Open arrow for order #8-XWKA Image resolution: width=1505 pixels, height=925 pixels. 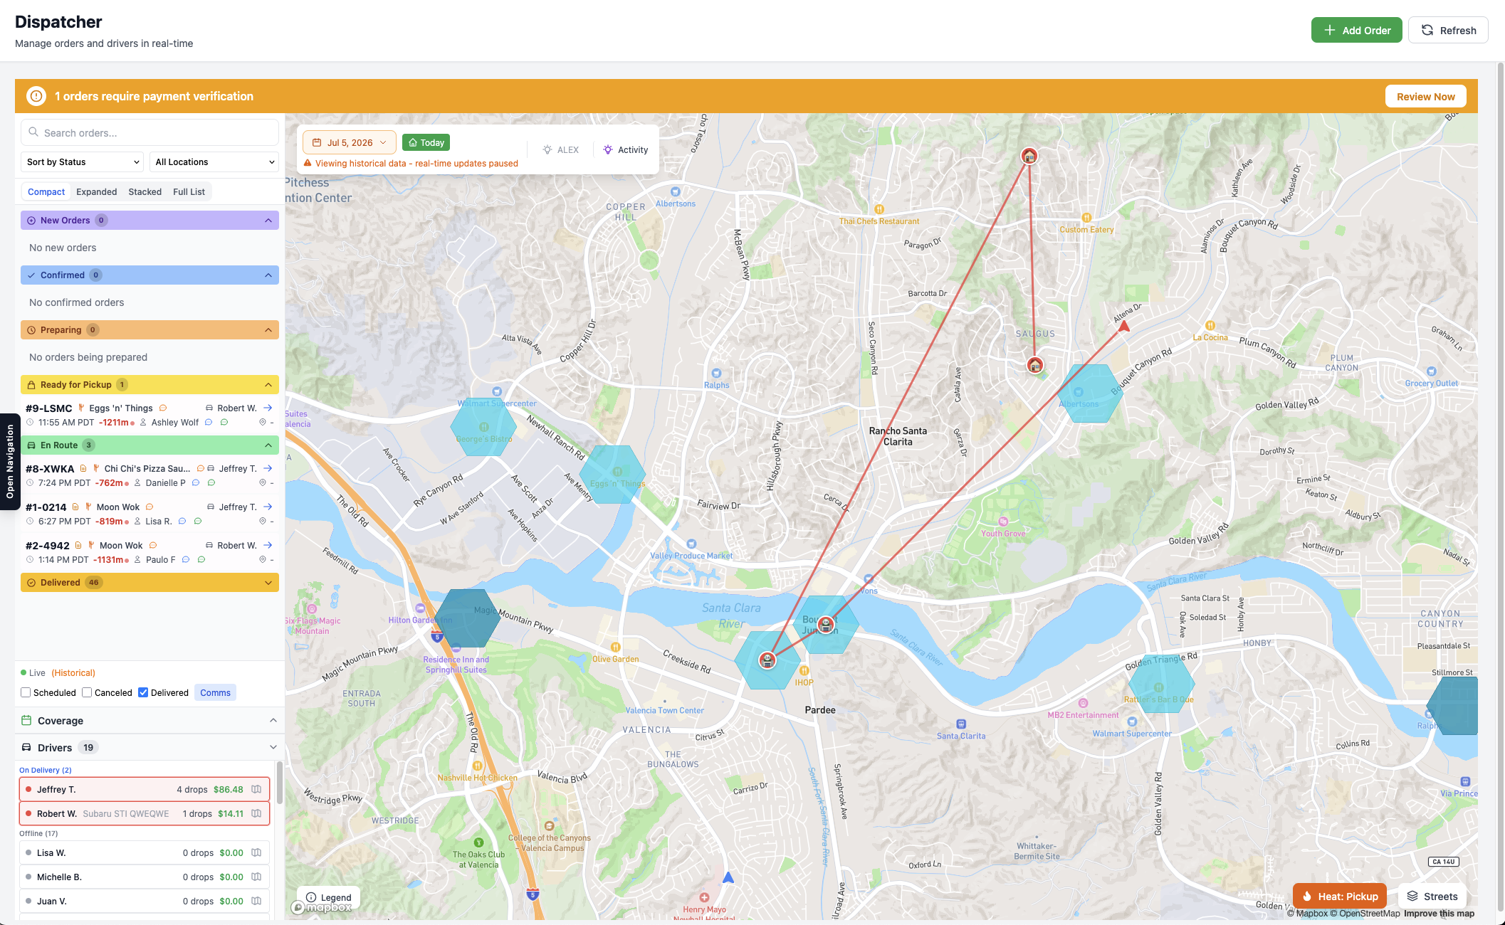268,468
